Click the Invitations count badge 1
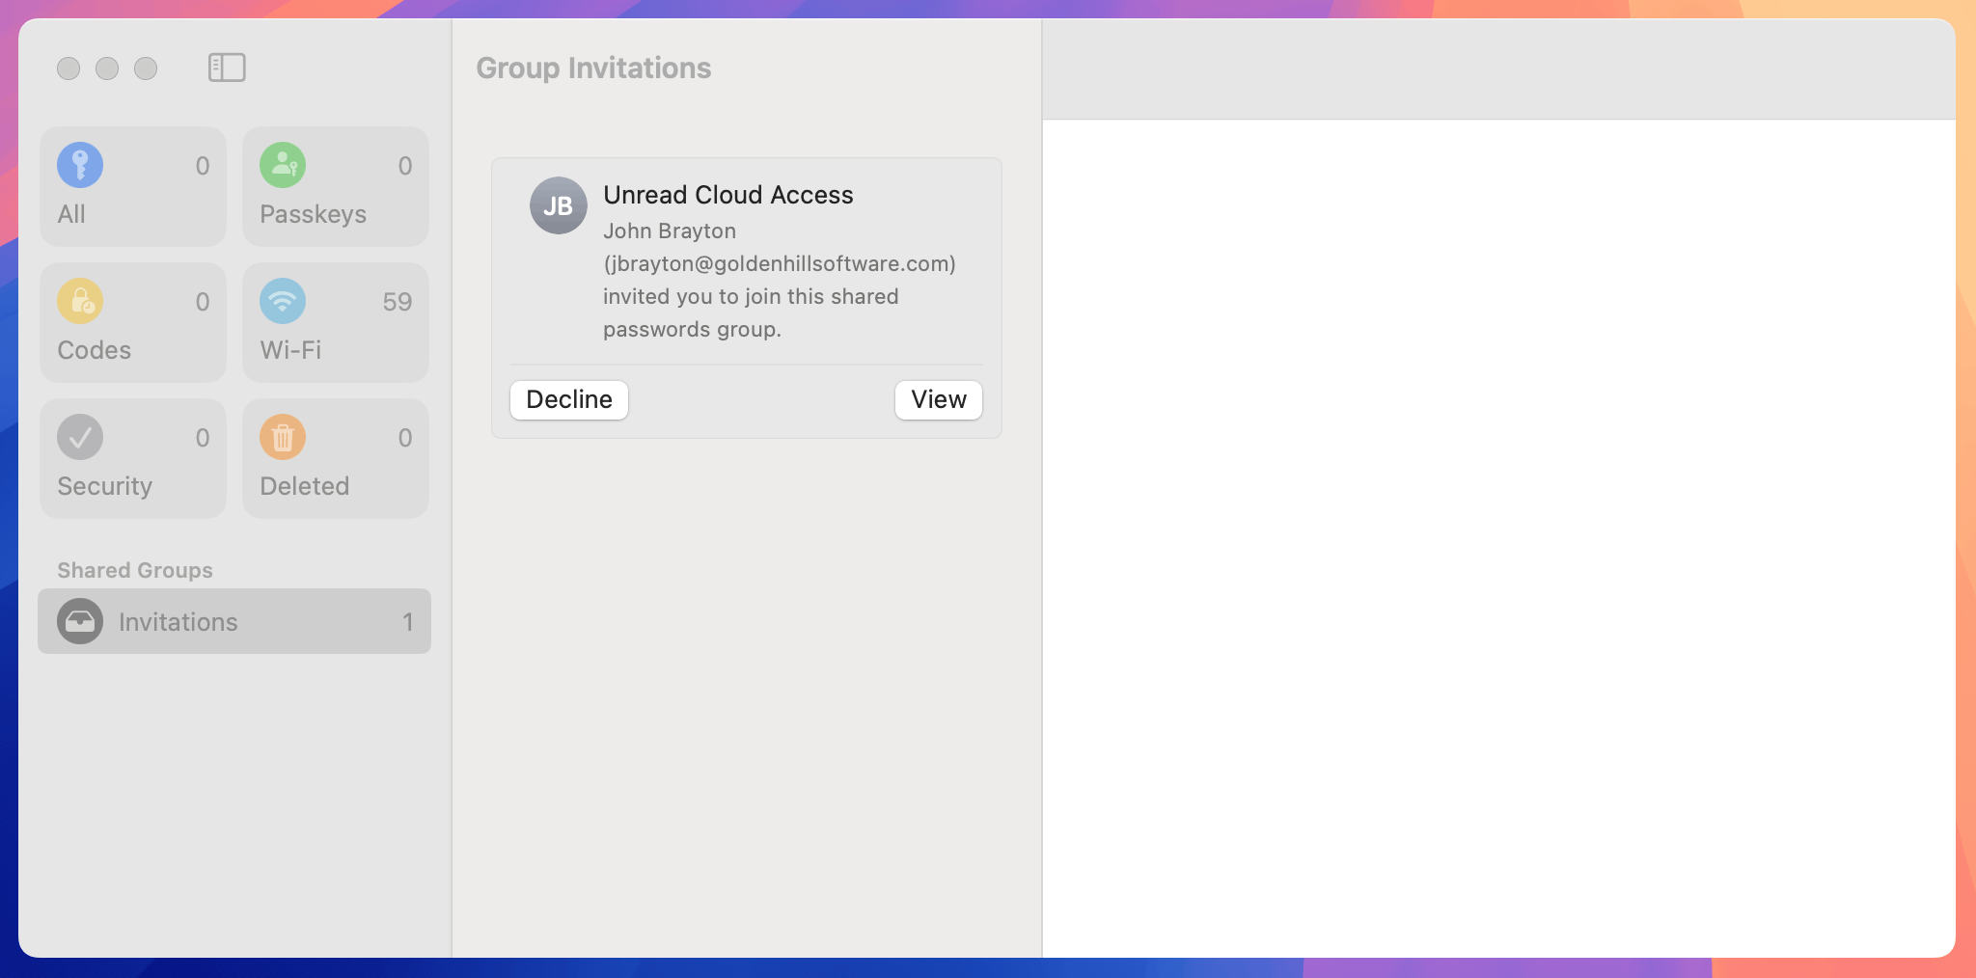The height and width of the screenshot is (978, 1976). (x=408, y=622)
